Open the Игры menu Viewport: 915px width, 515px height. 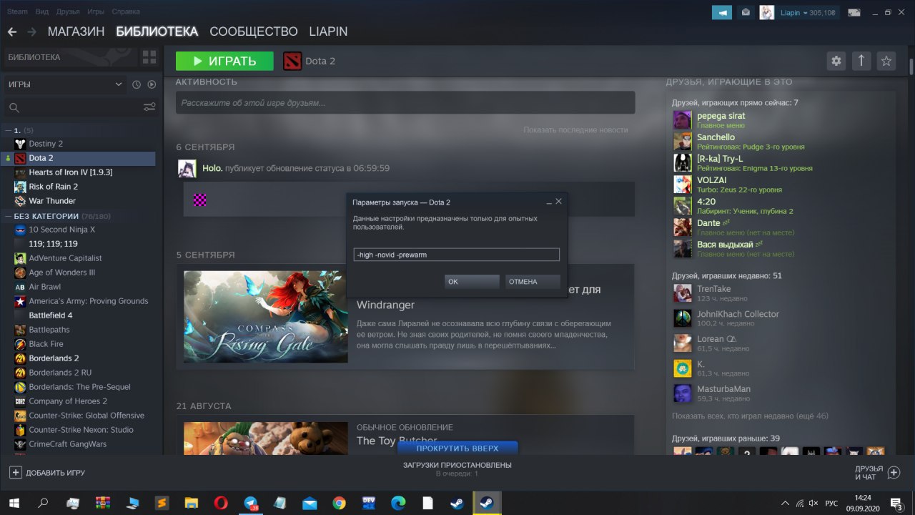point(95,12)
